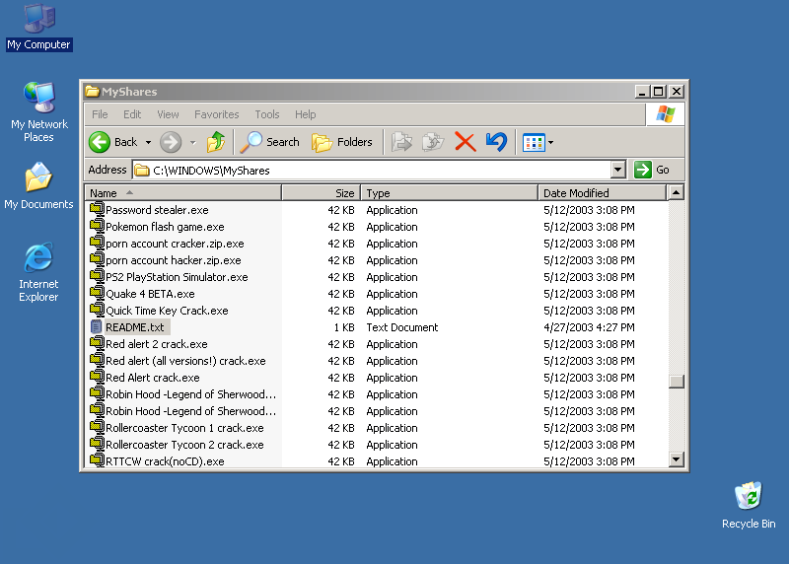Click the scroll down arrow of file list
Viewport: 789px width, 564px height.
coord(677,458)
